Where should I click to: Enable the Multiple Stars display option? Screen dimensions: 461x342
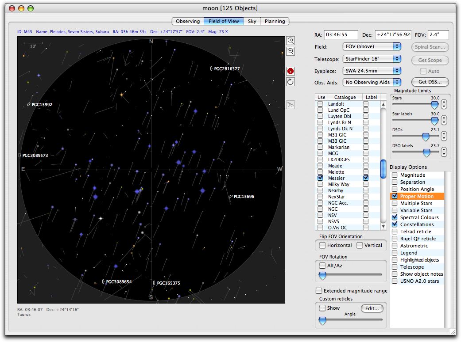tap(395, 203)
